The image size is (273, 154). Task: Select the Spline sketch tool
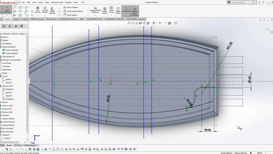[x=26, y=7]
